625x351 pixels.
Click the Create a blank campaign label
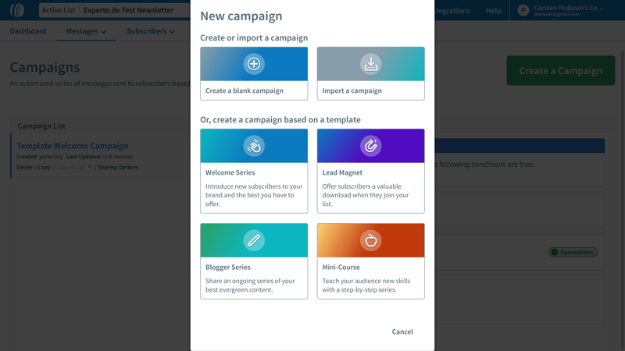coord(245,90)
